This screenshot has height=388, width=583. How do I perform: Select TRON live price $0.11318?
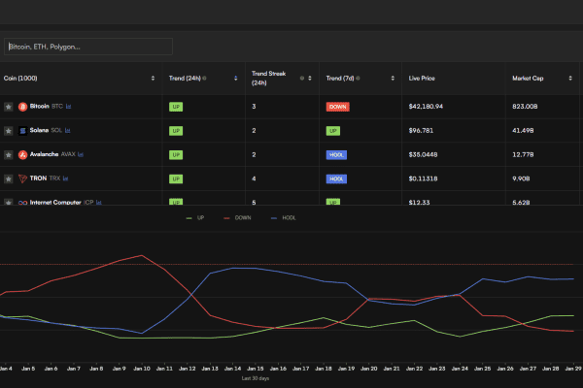[x=423, y=178]
